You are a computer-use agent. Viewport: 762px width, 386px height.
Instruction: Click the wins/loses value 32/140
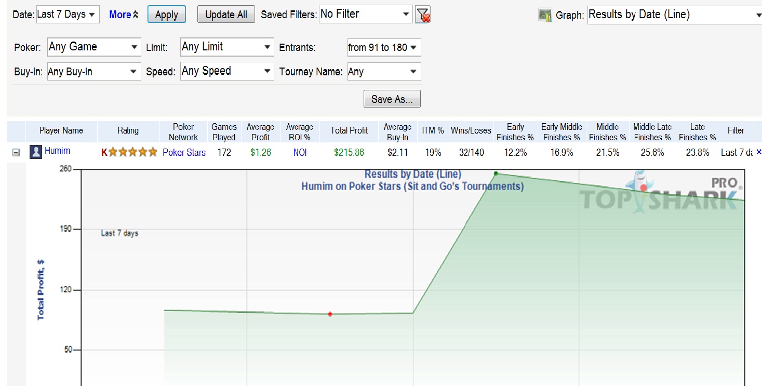point(471,153)
